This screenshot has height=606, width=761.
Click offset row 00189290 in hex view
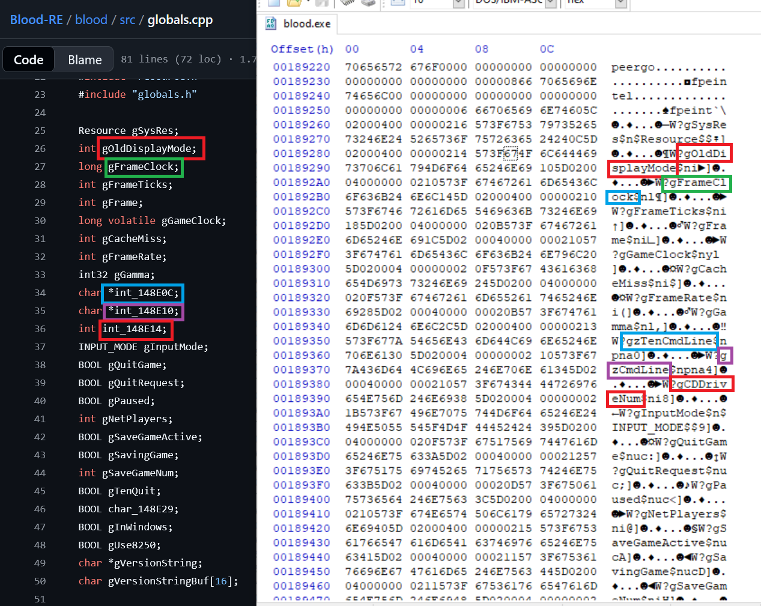tap(302, 168)
